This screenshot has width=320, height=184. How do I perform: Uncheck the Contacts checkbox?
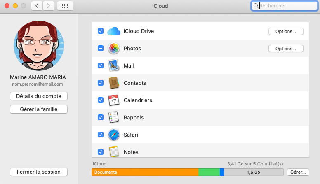click(101, 83)
